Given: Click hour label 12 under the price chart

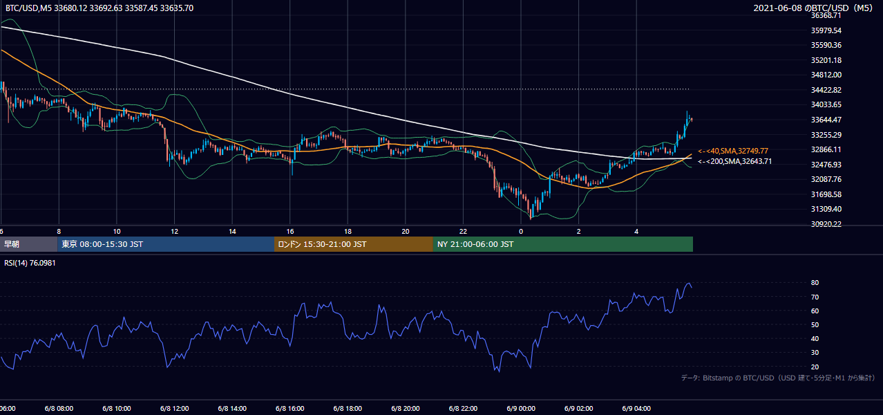Looking at the screenshot, I should point(175,231).
